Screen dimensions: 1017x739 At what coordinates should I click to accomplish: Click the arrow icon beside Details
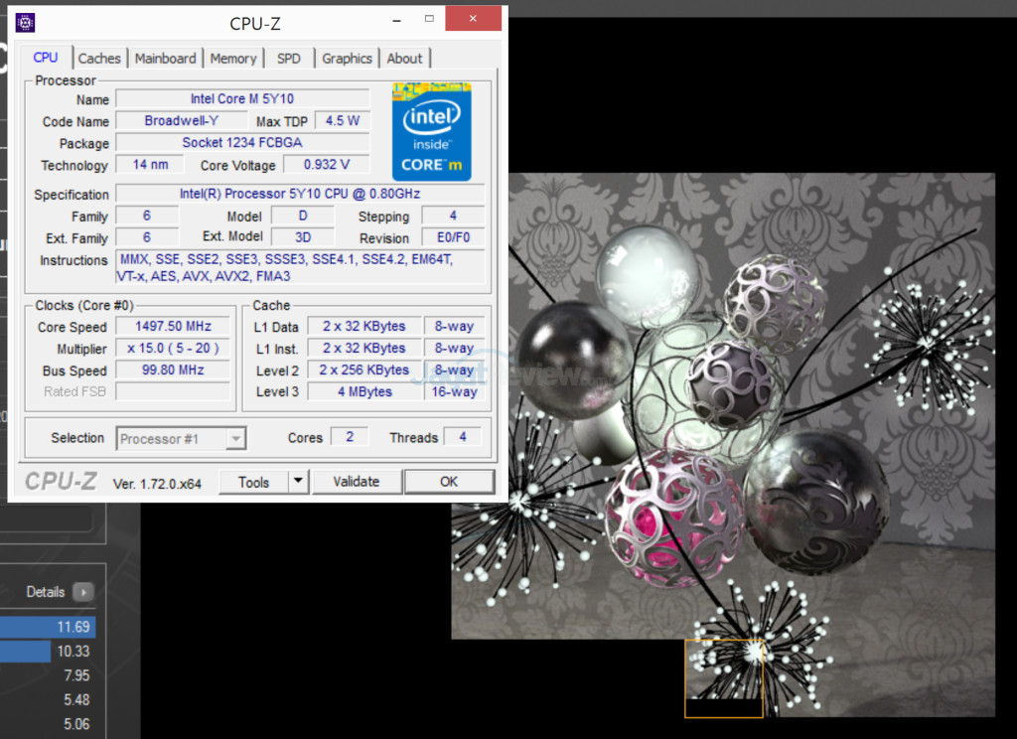pos(83,592)
